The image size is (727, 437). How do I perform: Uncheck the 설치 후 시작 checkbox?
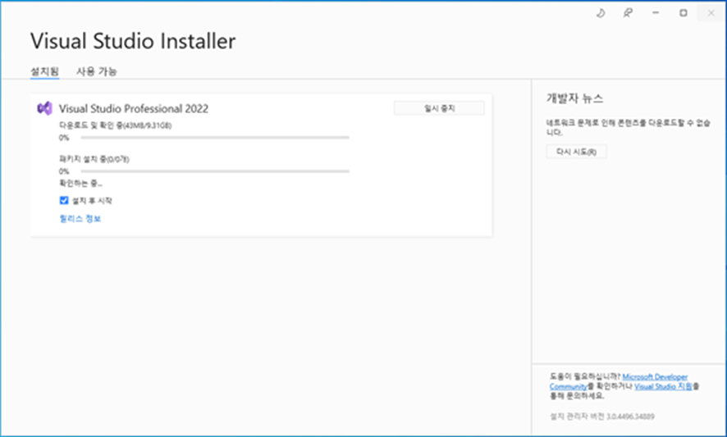[x=64, y=200]
